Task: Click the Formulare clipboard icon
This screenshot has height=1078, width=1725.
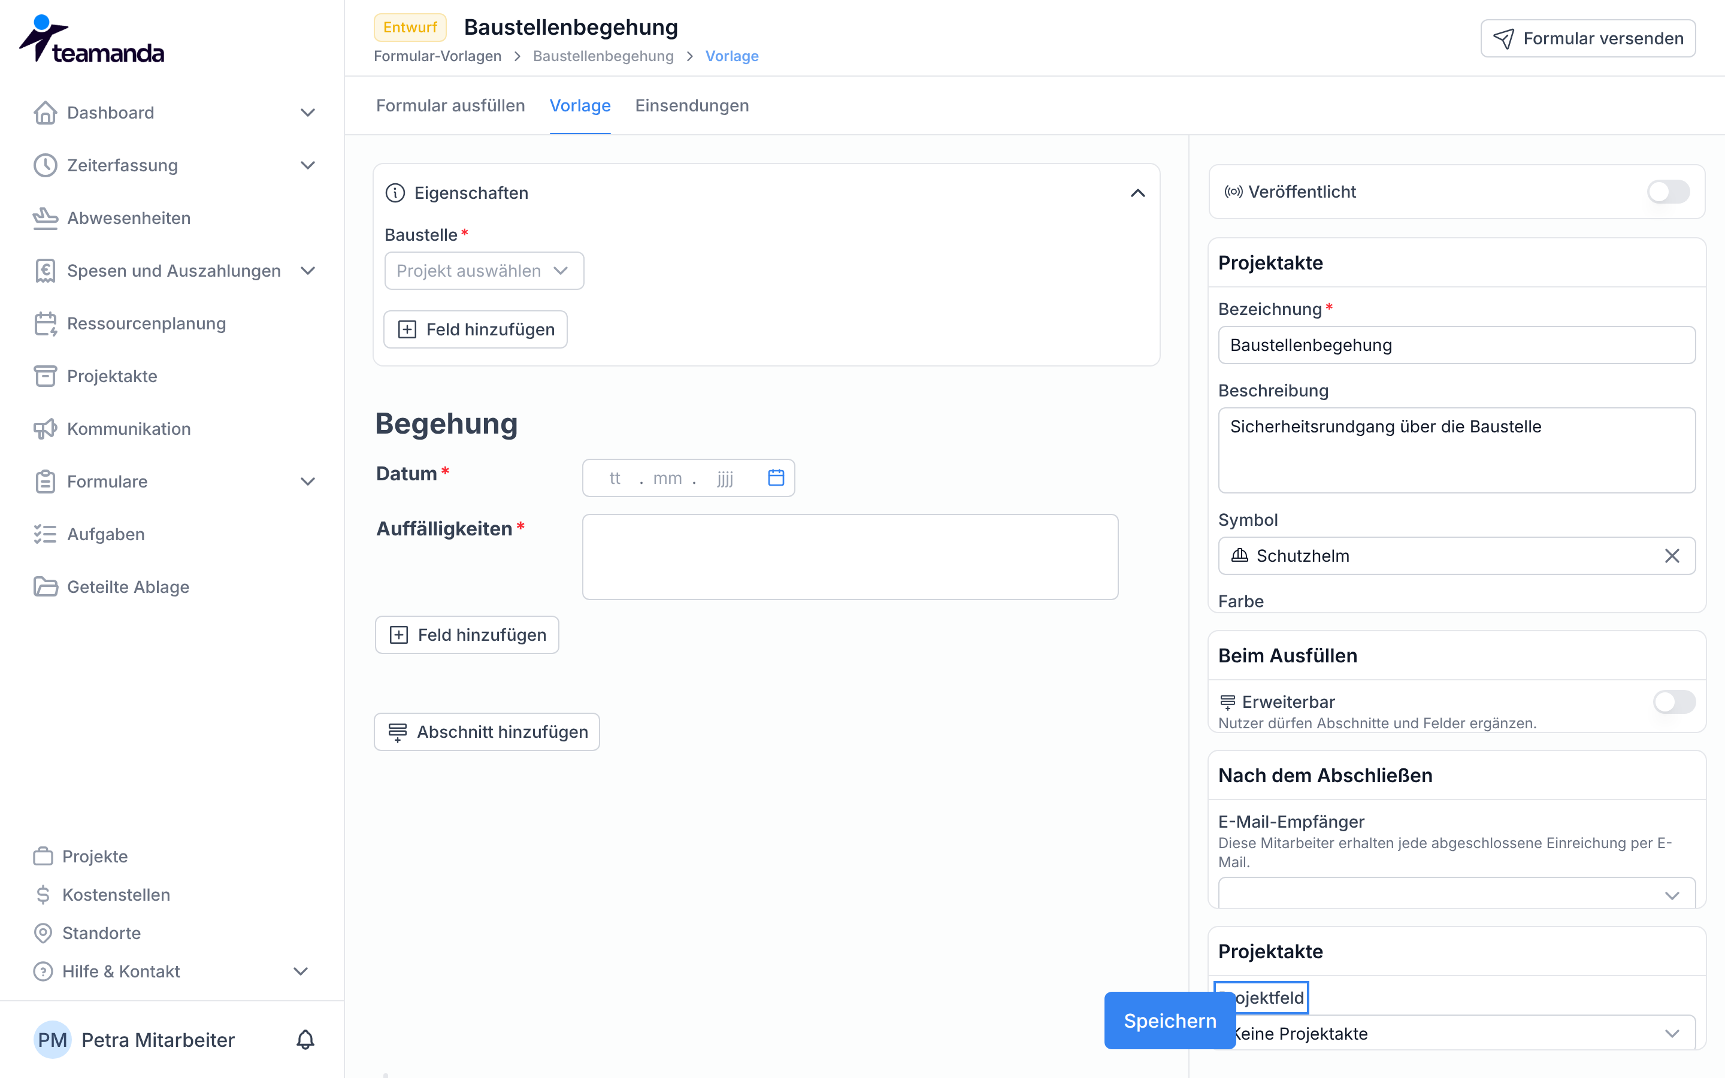Action: (x=45, y=482)
